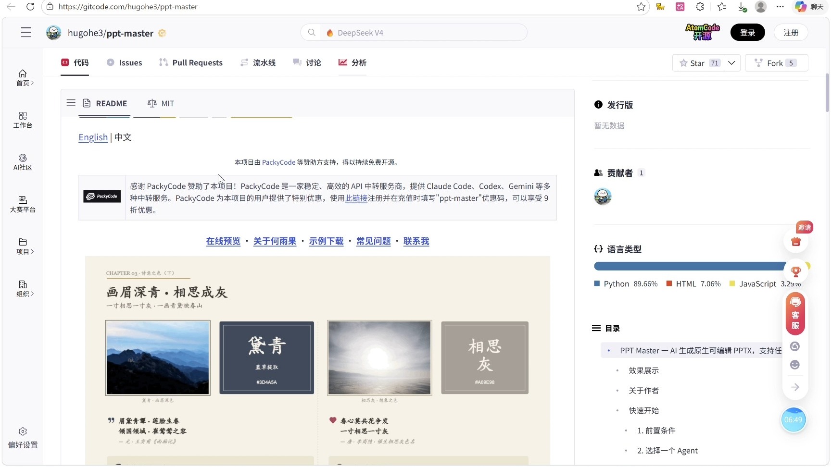The image size is (831, 467).
Task: Open 工作台 in the sidebar
Action: pos(23,120)
